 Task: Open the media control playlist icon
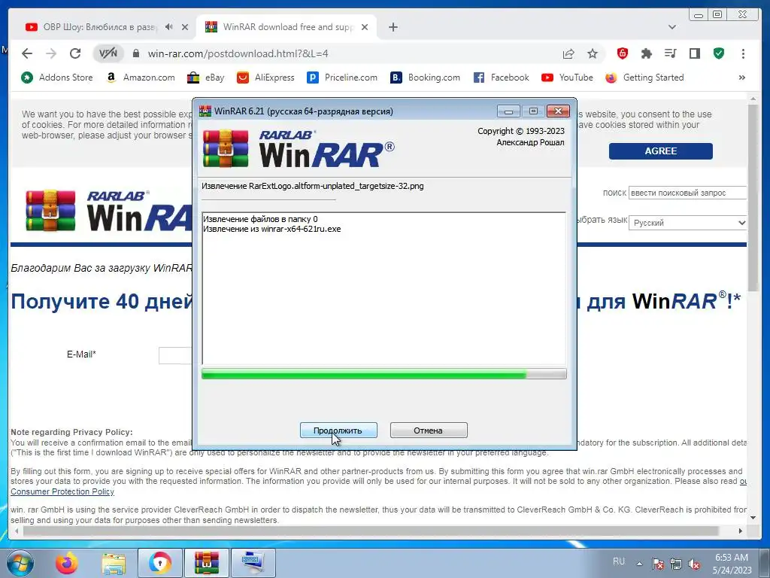[670, 53]
